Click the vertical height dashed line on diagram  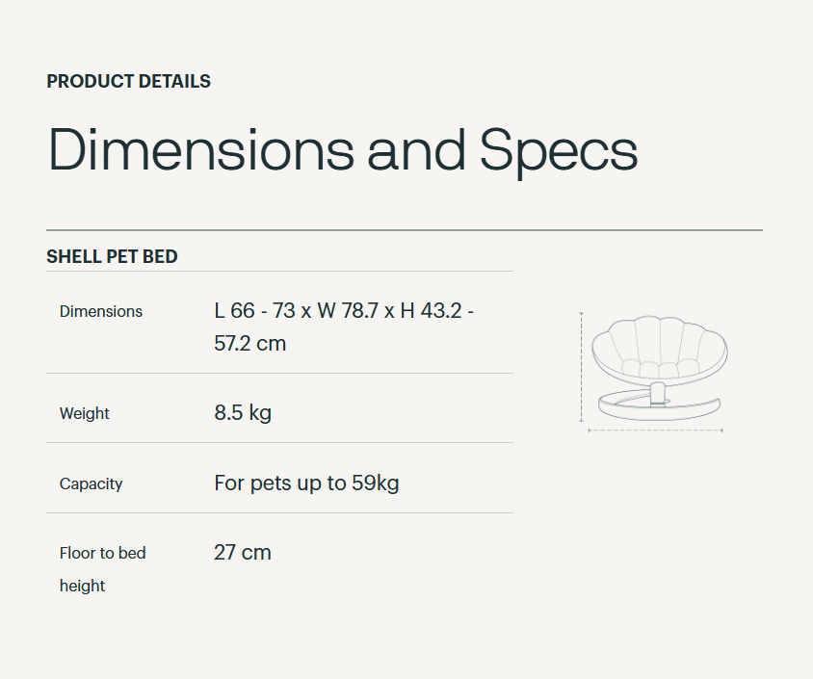tap(581, 368)
